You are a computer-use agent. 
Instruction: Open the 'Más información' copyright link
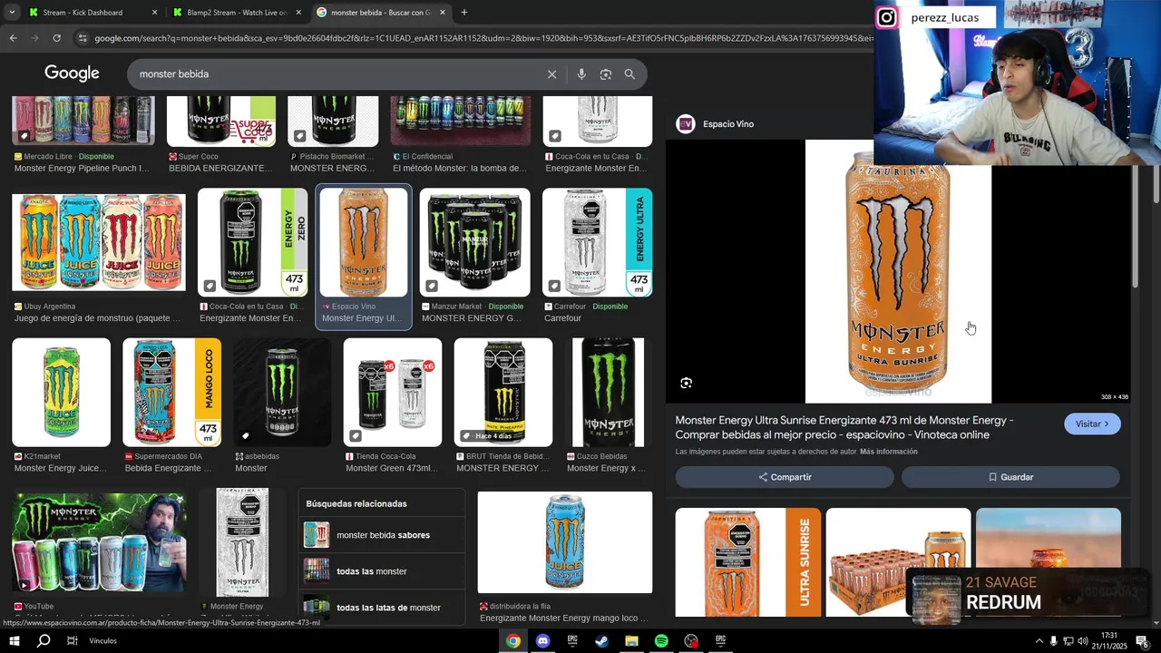888,452
